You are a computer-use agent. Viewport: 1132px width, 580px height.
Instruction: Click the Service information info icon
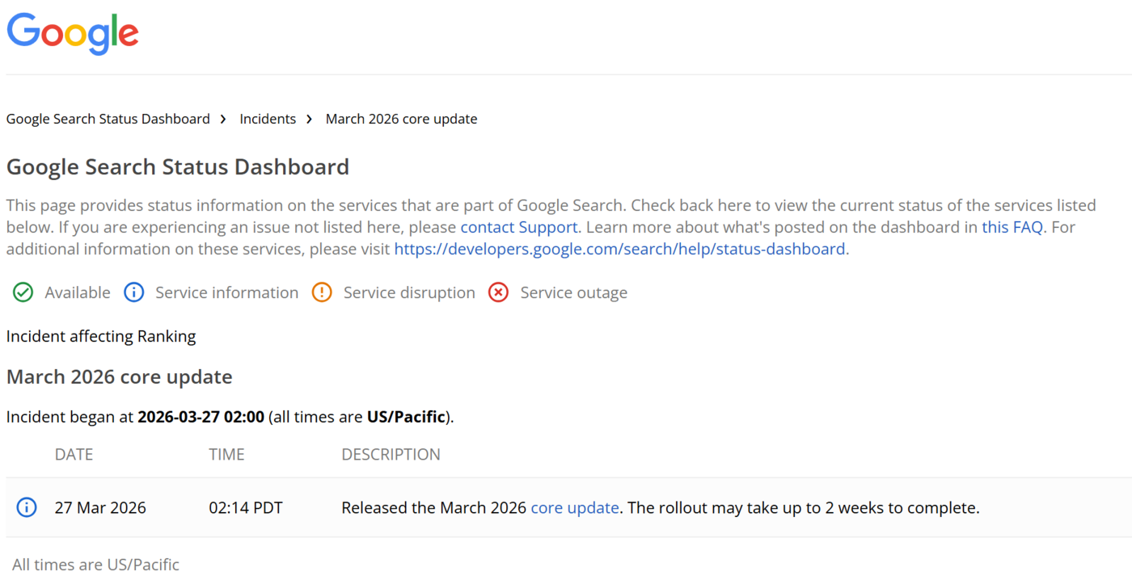coord(133,292)
